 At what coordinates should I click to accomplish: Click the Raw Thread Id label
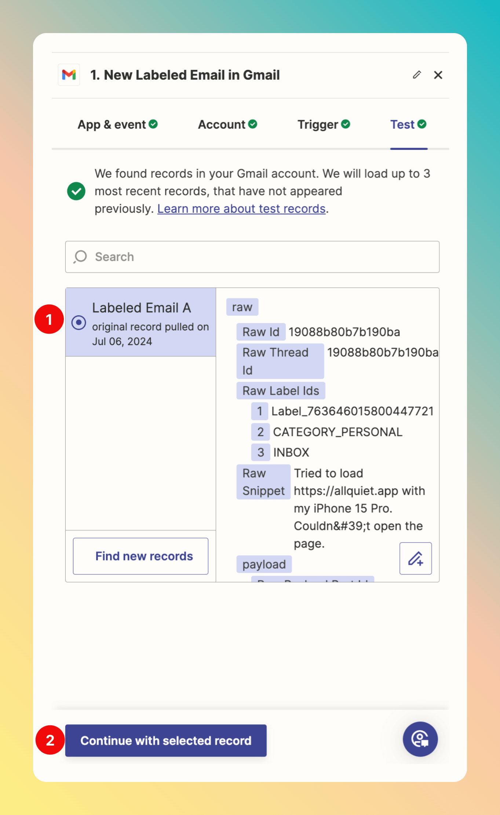(280, 361)
